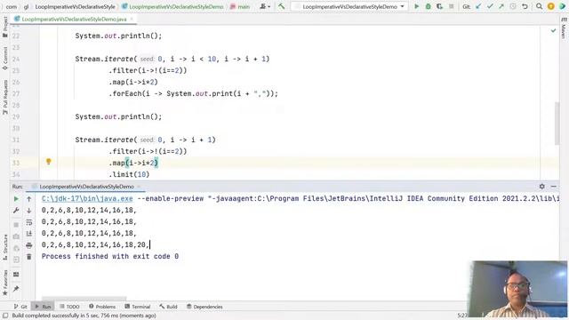Viewport: 569px width, 320px height.
Task: Go up the stack trace arrow
Action: click(x=29, y=199)
